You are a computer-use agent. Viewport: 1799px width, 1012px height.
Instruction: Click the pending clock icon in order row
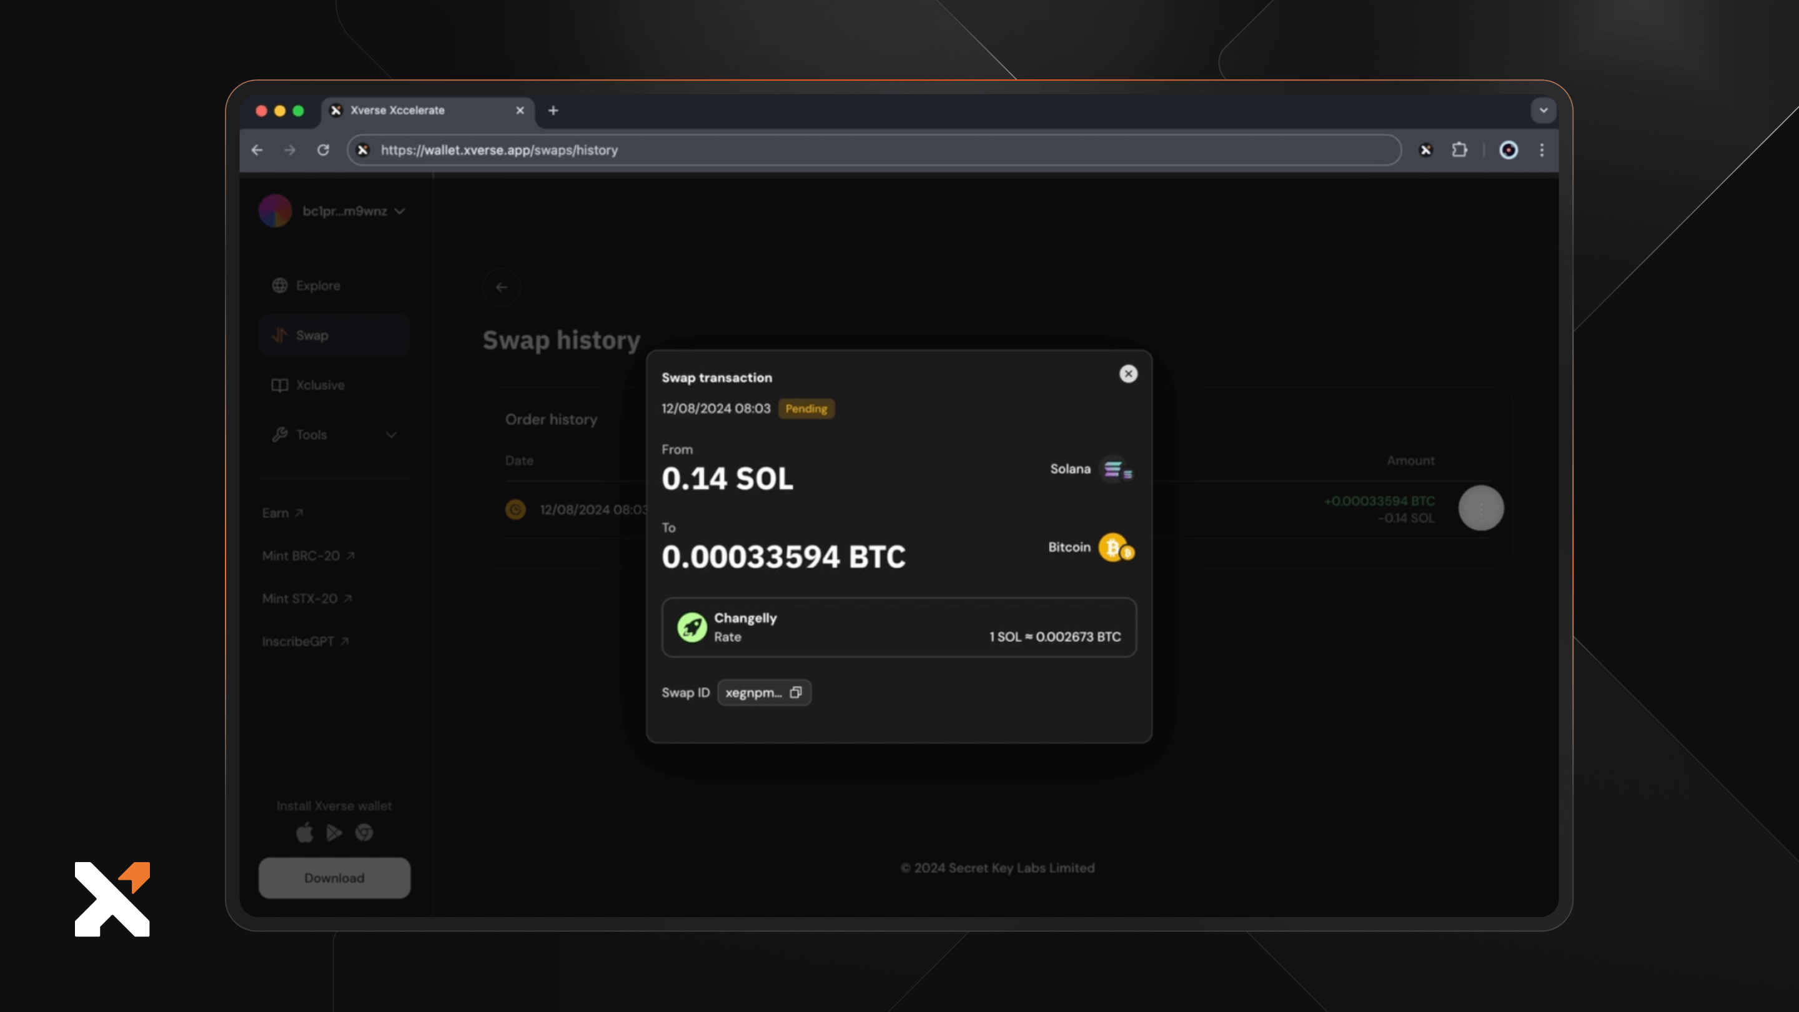pyautogui.click(x=515, y=509)
